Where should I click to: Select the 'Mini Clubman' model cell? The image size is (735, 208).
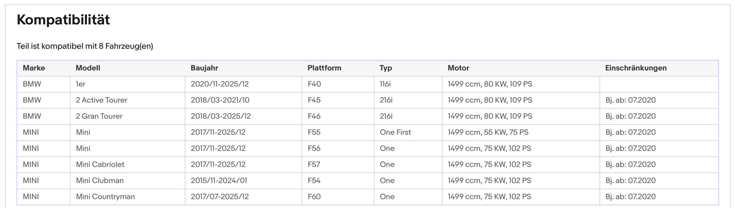click(127, 181)
